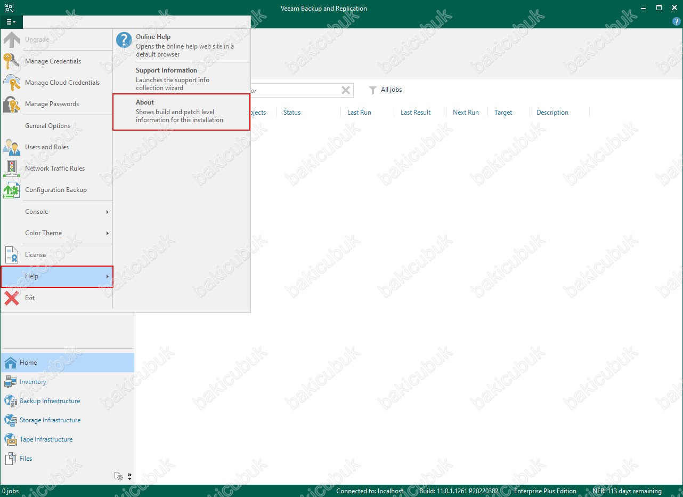Image resolution: width=683 pixels, height=497 pixels.
Task: Expand the Color Theme submenu arrow
Action: [107, 233]
